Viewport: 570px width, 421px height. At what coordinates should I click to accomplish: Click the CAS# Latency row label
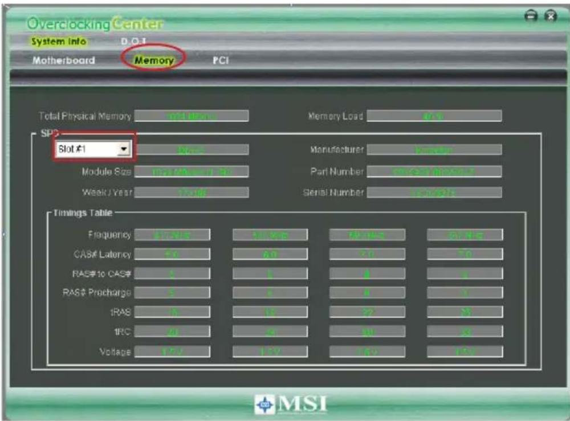(x=102, y=254)
